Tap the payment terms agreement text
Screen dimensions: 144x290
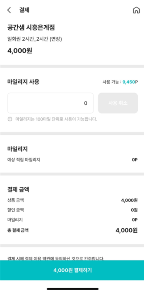pos(56,258)
